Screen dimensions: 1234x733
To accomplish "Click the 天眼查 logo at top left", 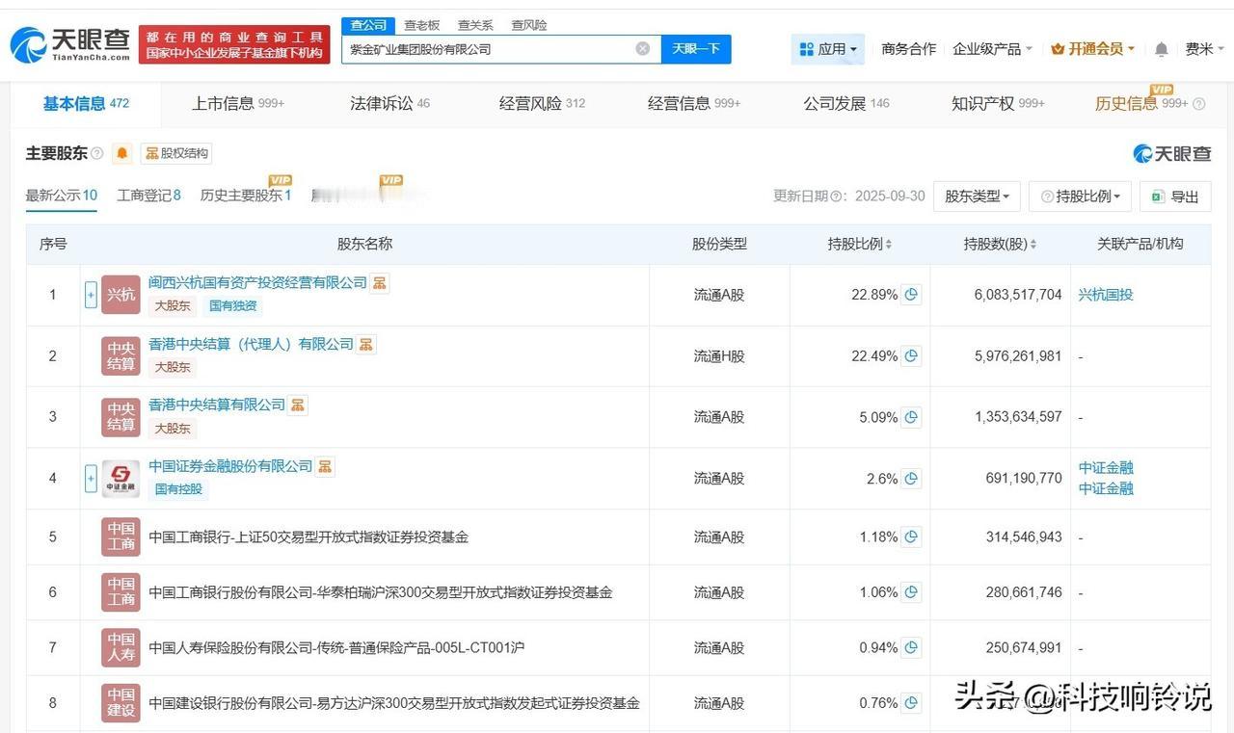I will click(x=69, y=44).
